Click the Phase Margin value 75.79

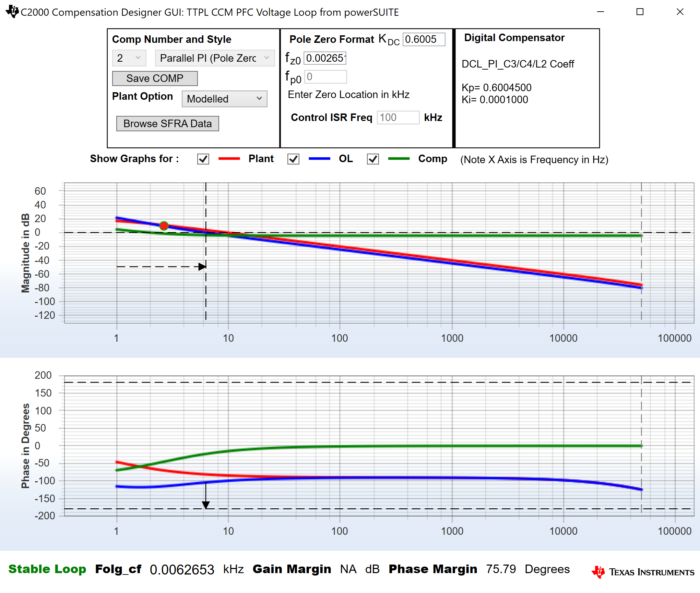coord(501,569)
